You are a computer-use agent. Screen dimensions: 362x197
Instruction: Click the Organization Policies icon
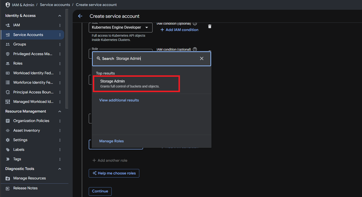pos(8,121)
